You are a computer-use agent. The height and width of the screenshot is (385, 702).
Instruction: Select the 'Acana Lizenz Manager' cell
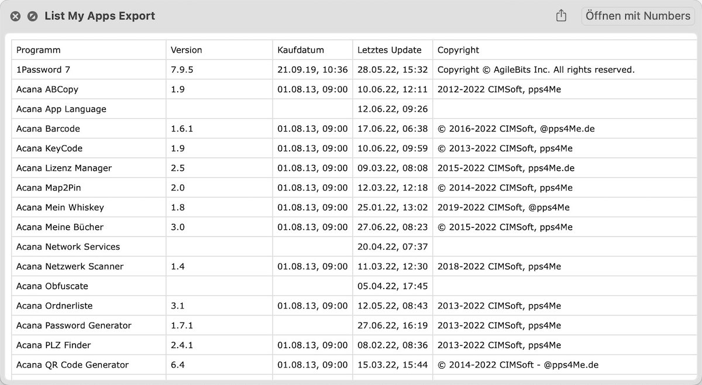tap(89, 168)
